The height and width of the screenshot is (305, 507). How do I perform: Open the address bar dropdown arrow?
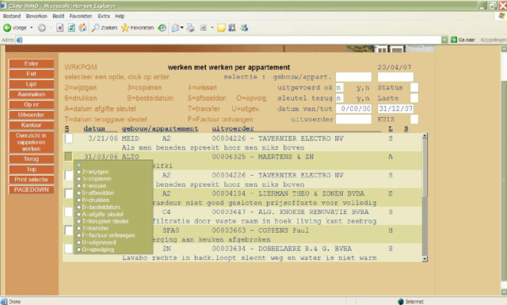point(444,40)
